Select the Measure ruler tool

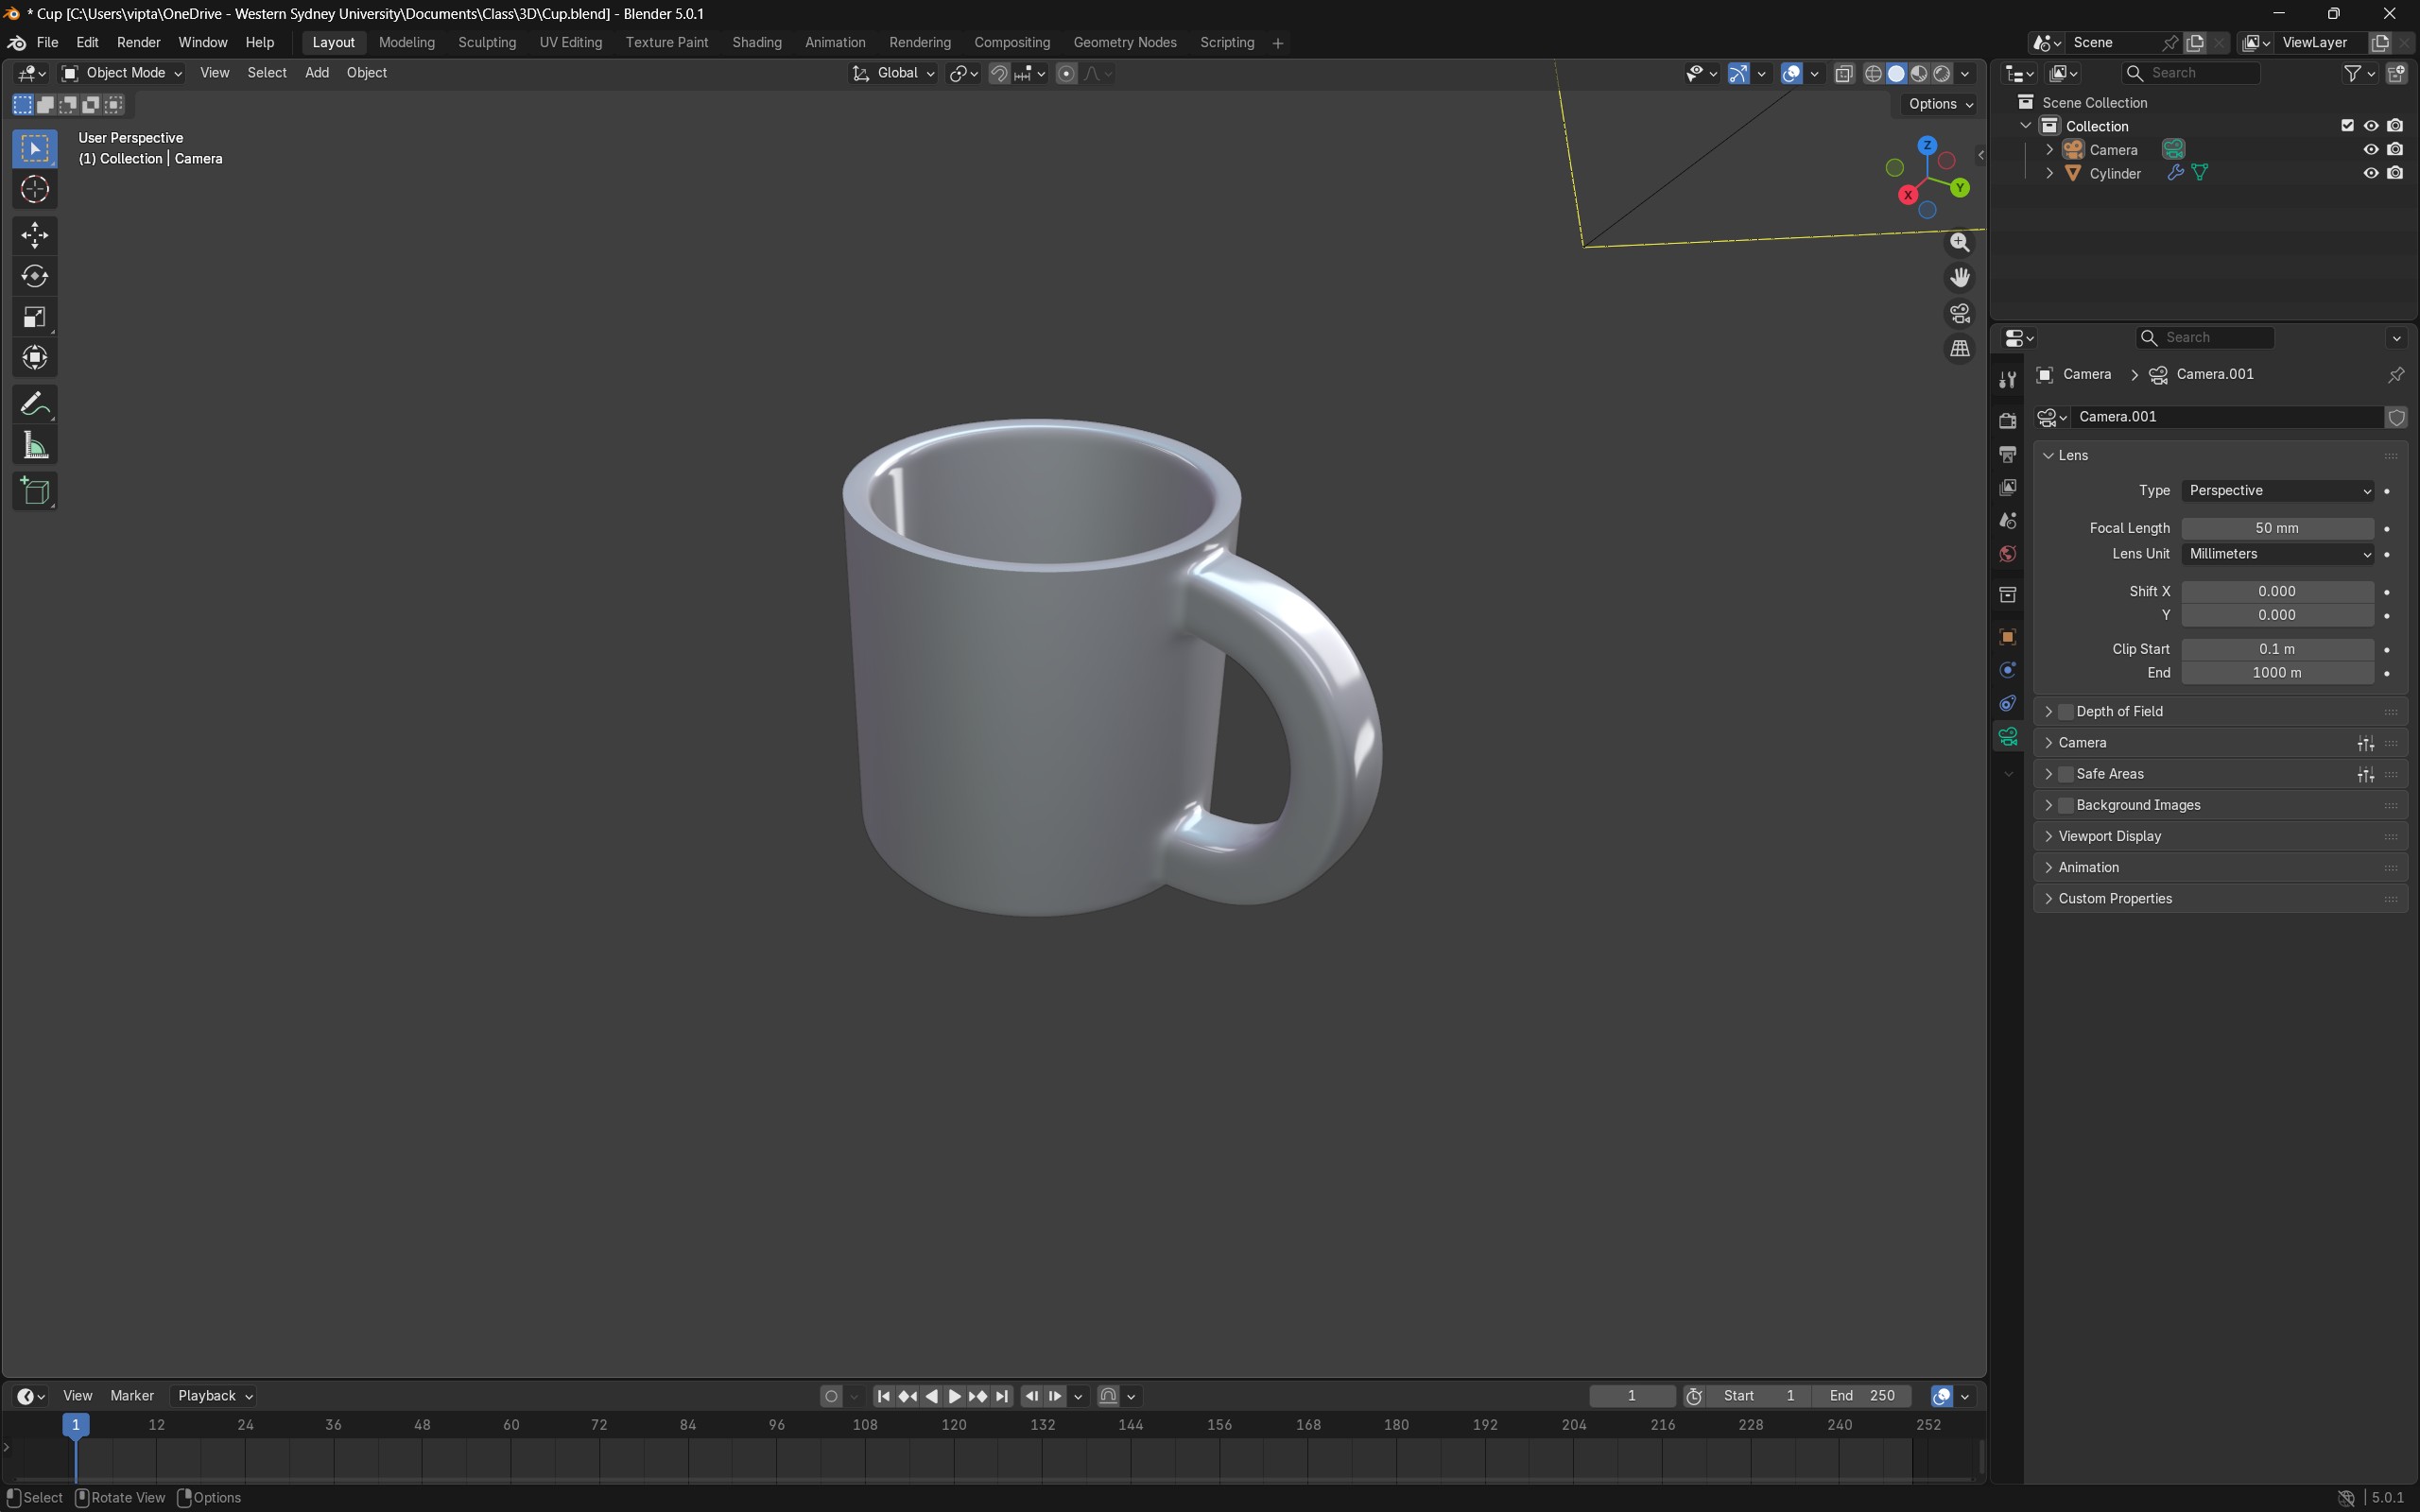[x=35, y=446]
